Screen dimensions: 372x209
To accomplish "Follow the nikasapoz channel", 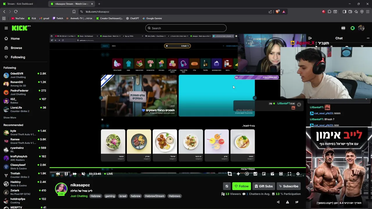I will 242,186.
